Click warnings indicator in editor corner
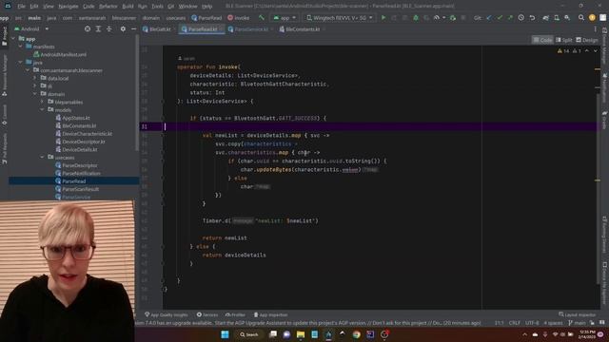This screenshot has width=609, height=342. [x=569, y=50]
